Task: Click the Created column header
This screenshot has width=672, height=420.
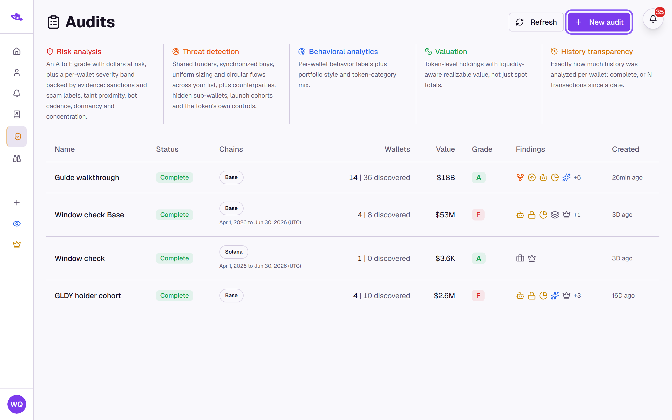Action: [625, 149]
